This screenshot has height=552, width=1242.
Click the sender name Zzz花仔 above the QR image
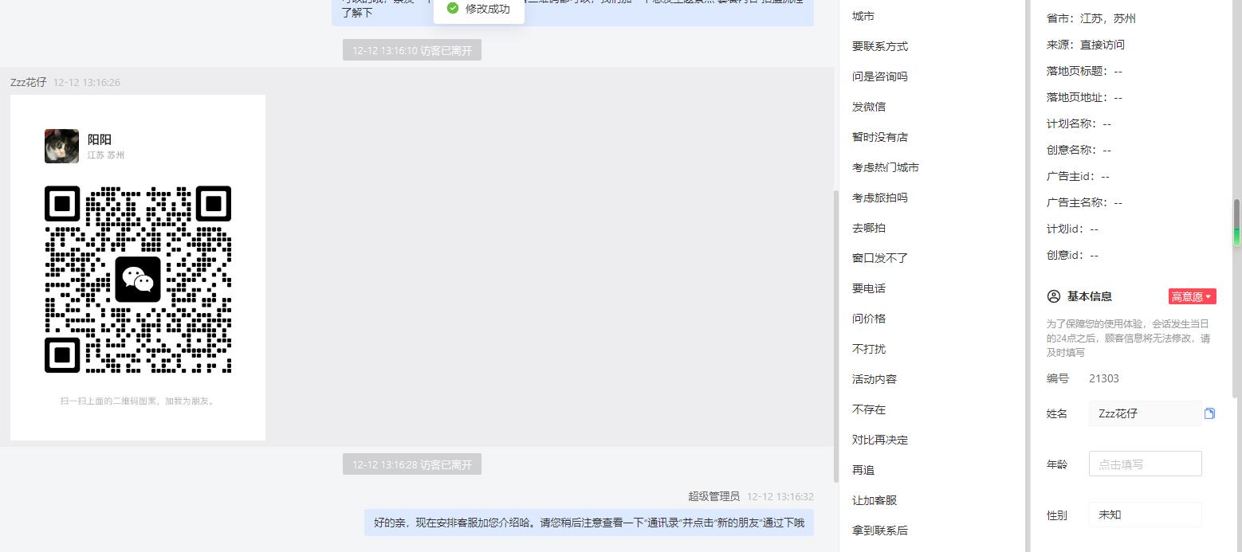click(x=29, y=82)
